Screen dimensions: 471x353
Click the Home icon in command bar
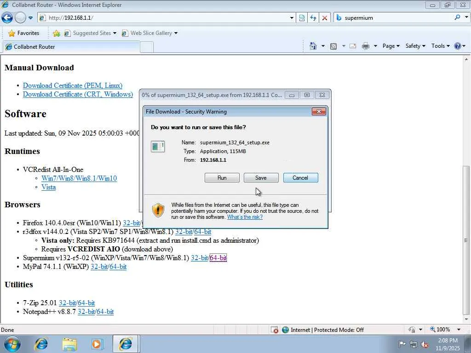[x=313, y=46]
